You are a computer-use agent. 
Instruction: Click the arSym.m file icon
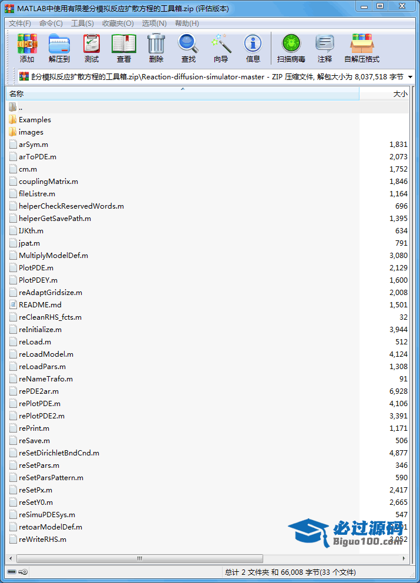point(13,144)
